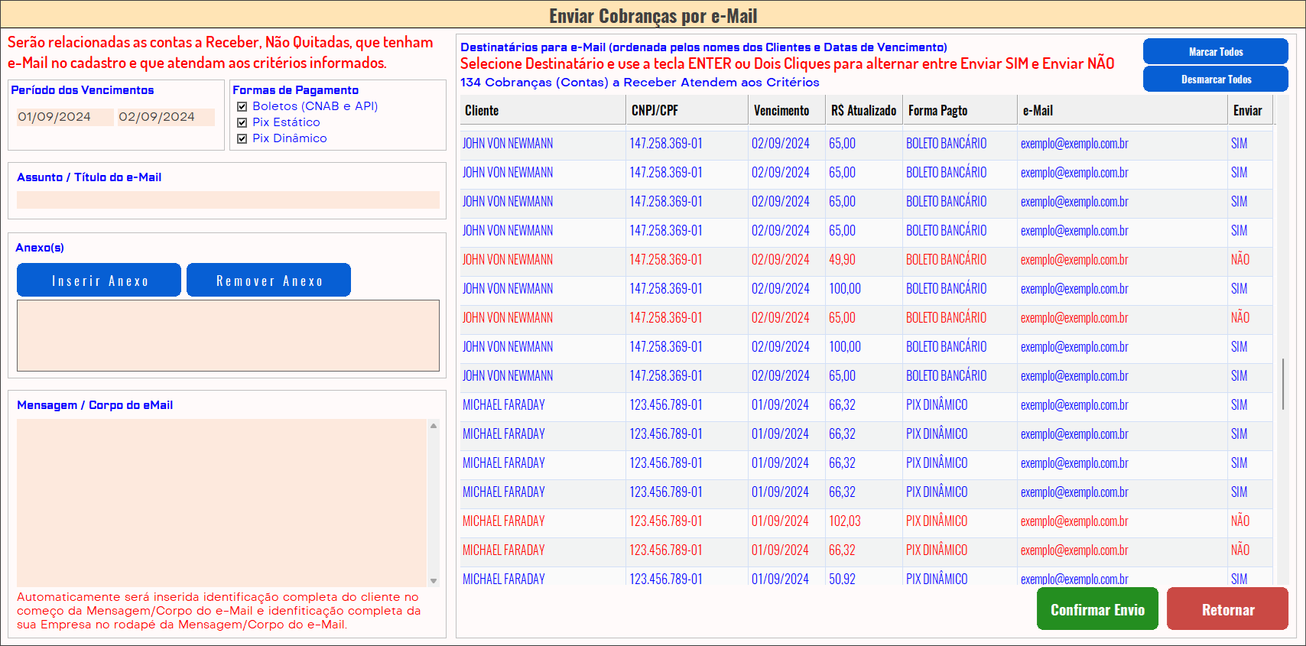Toggle Pix Estático checkbox
This screenshot has width=1306, height=646.
(242, 122)
